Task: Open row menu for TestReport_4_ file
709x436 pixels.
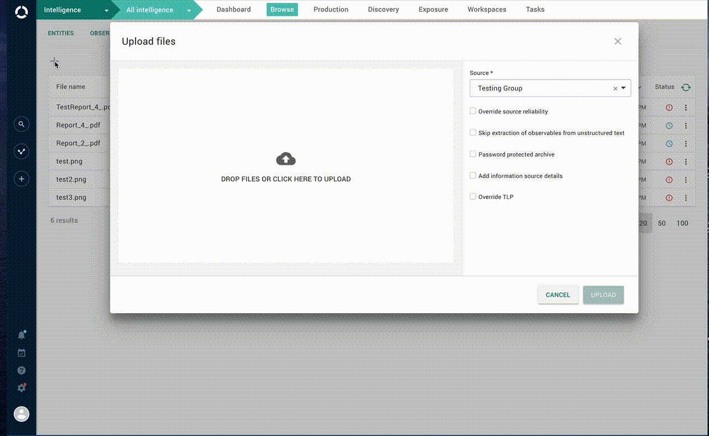Action: coord(686,107)
